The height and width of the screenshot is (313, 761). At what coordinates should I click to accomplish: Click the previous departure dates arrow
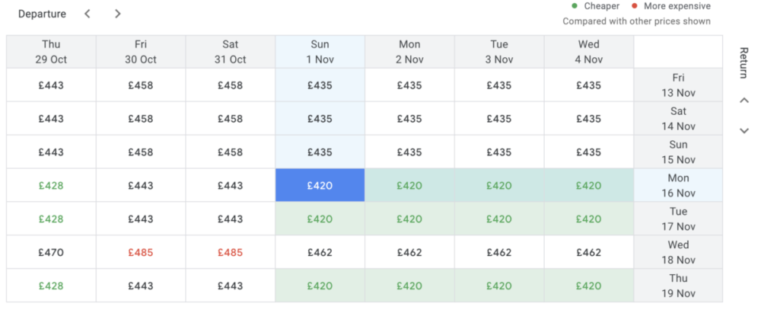tap(88, 14)
